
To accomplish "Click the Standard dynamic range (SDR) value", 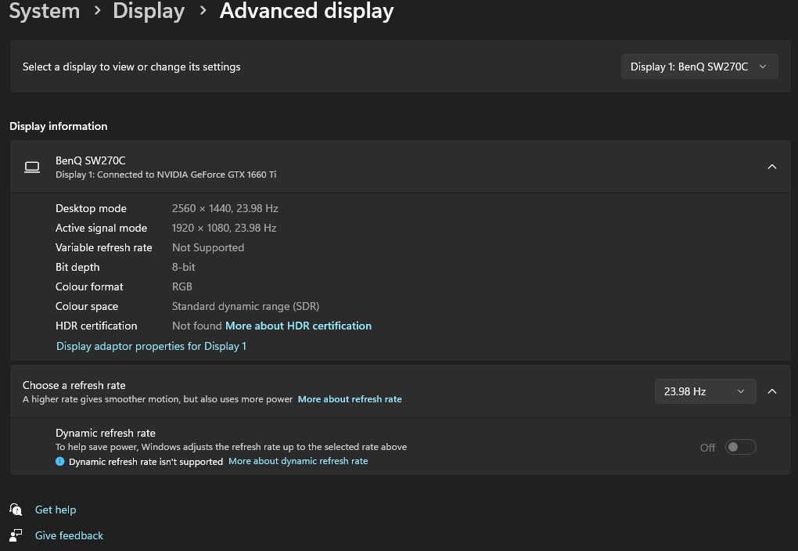I will [x=246, y=306].
